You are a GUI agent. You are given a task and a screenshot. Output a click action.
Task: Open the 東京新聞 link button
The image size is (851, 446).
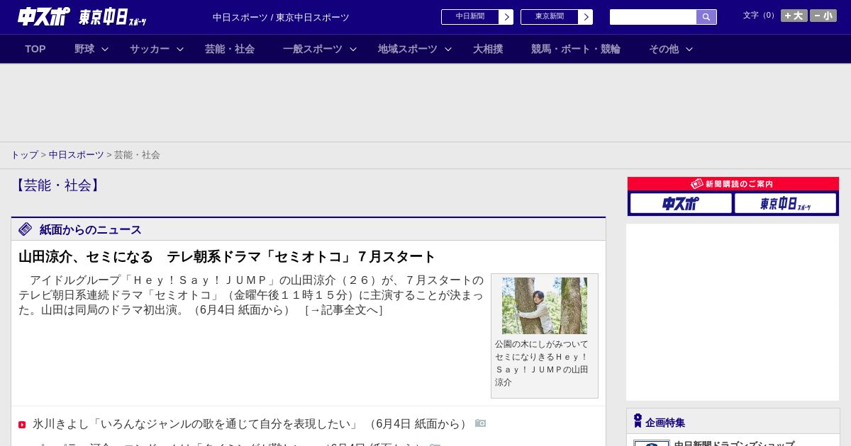coord(550,17)
